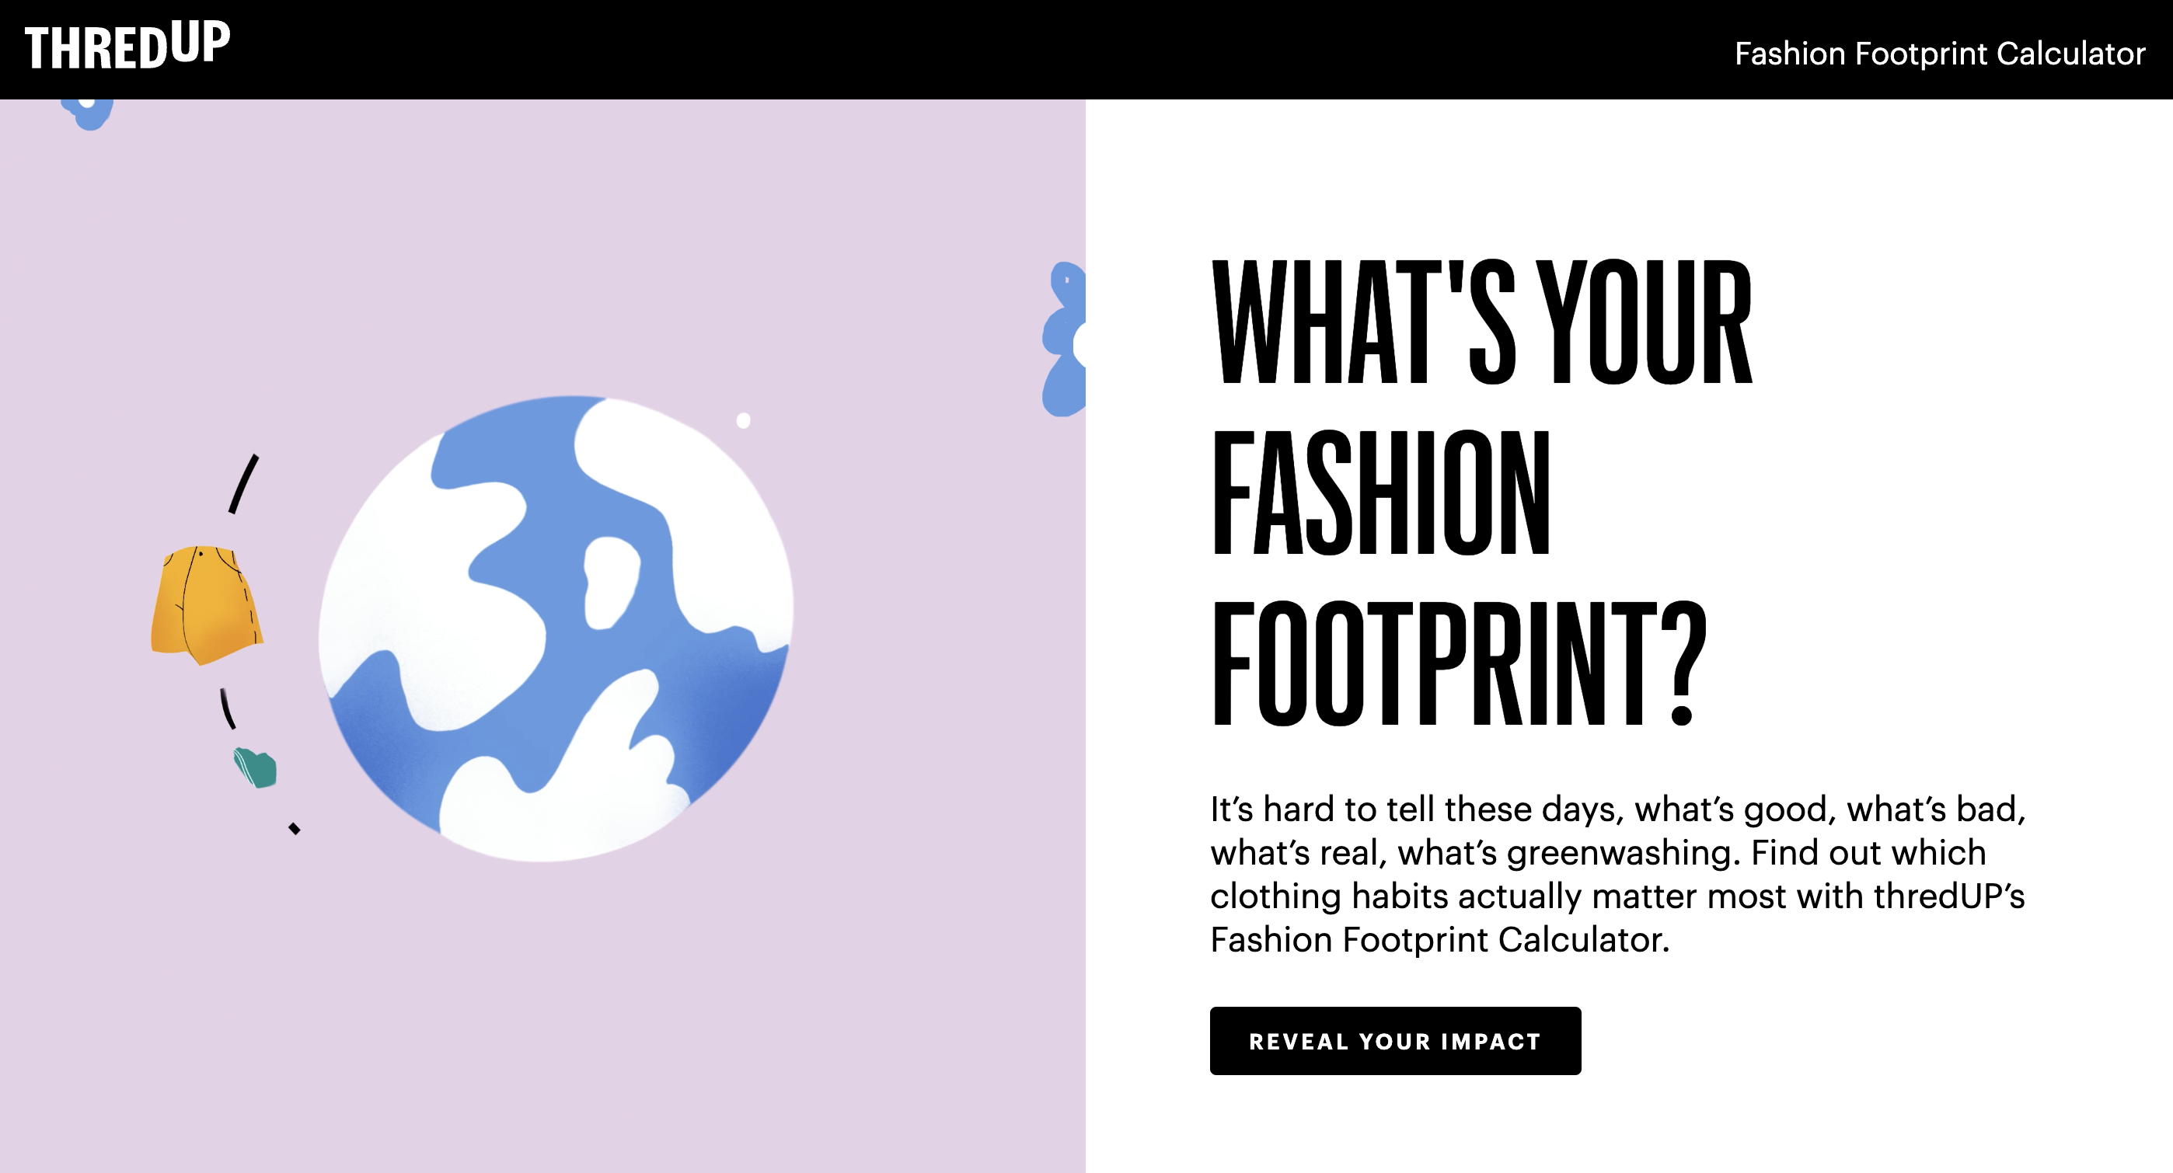
Task: Click the empty lavender area below the globe
Action: click(x=540, y=1012)
